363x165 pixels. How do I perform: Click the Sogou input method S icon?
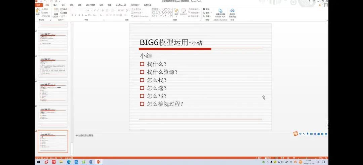(296, 134)
